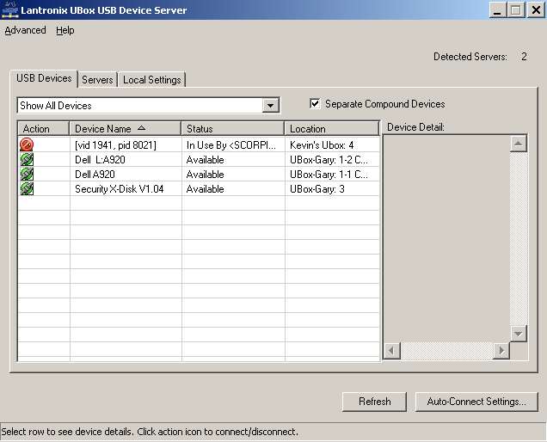Click the green connect icon for Dell L:A920
This screenshot has height=442, width=547.
click(x=27, y=160)
